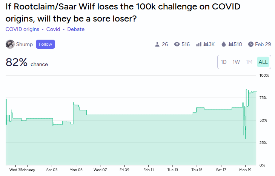
Task: Open Shump's profile name link
Action: click(x=25, y=44)
